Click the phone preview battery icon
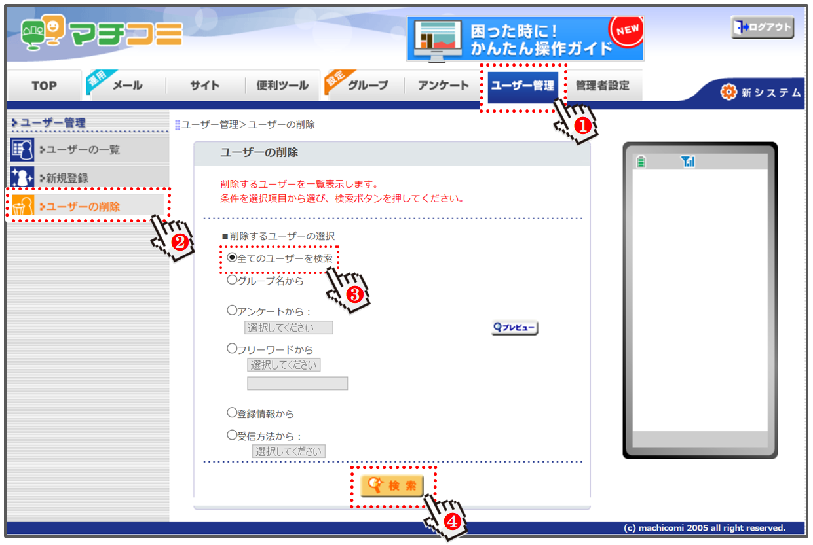Screen dimensions: 813x545 641,162
